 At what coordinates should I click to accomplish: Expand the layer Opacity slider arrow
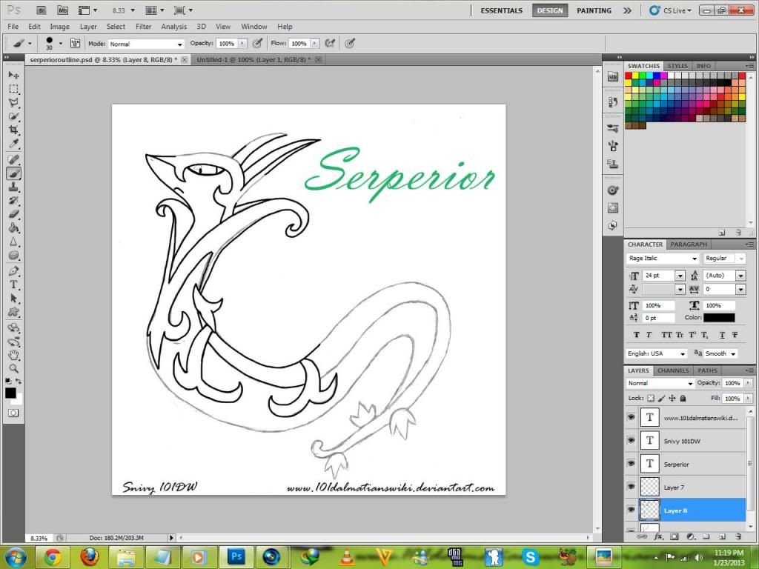[749, 383]
